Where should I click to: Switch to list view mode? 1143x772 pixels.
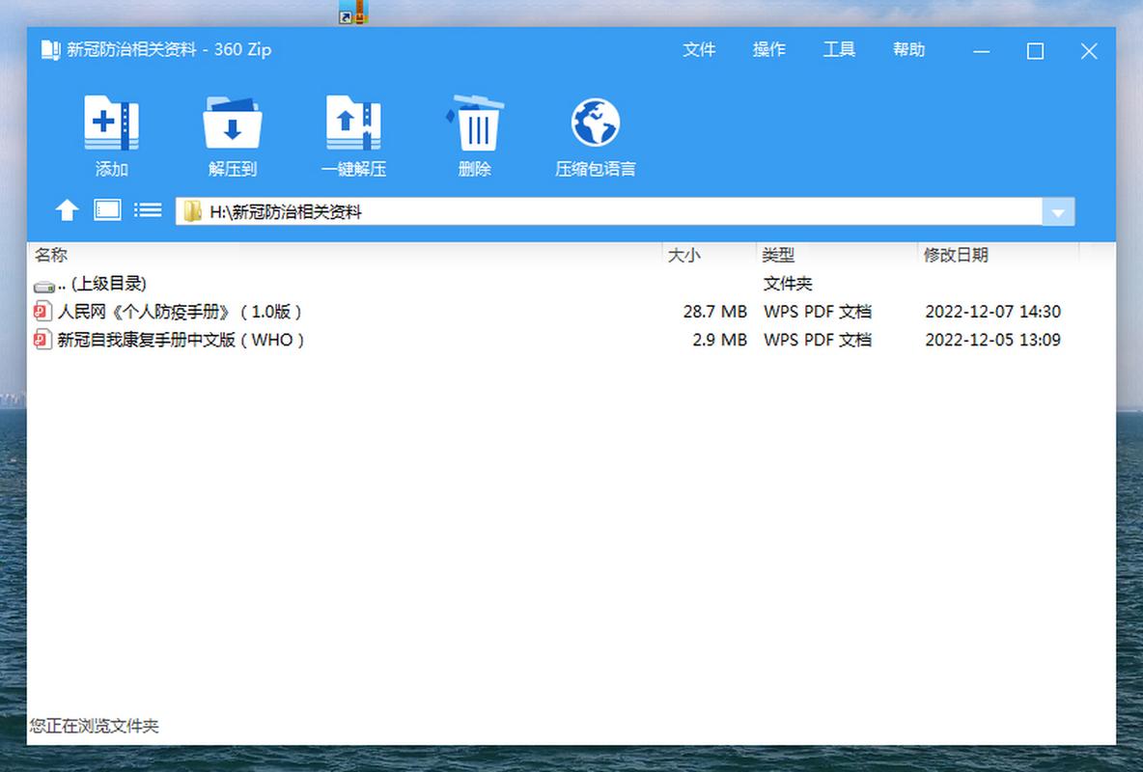(x=148, y=209)
